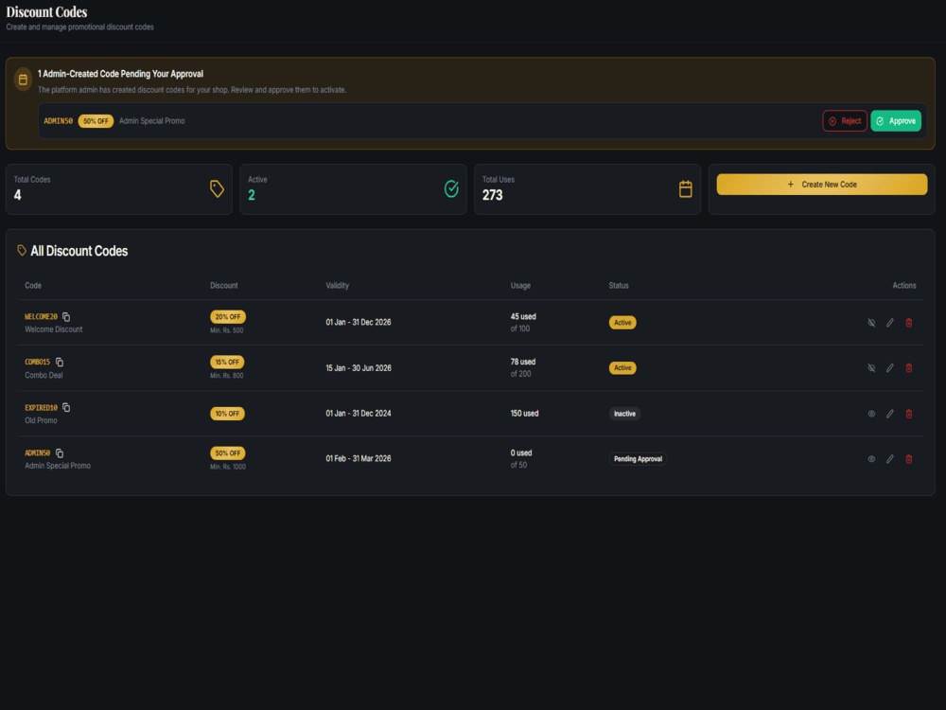Click the Total Uses value 273
946x710 pixels.
(x=492, y=195)
